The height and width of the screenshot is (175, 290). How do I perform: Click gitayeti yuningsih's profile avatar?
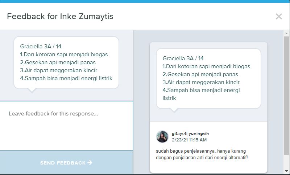(162, 136)
